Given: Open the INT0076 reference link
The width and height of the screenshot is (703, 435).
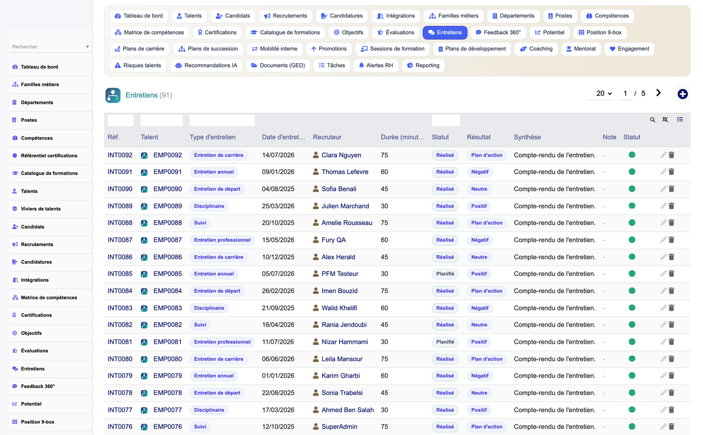Looking at the screenshot, I should pos(120,427).
